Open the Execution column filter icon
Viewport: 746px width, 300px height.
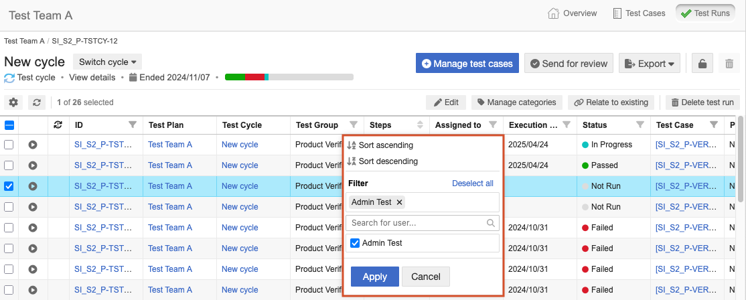pyautogui.click(x=566, y=125)
